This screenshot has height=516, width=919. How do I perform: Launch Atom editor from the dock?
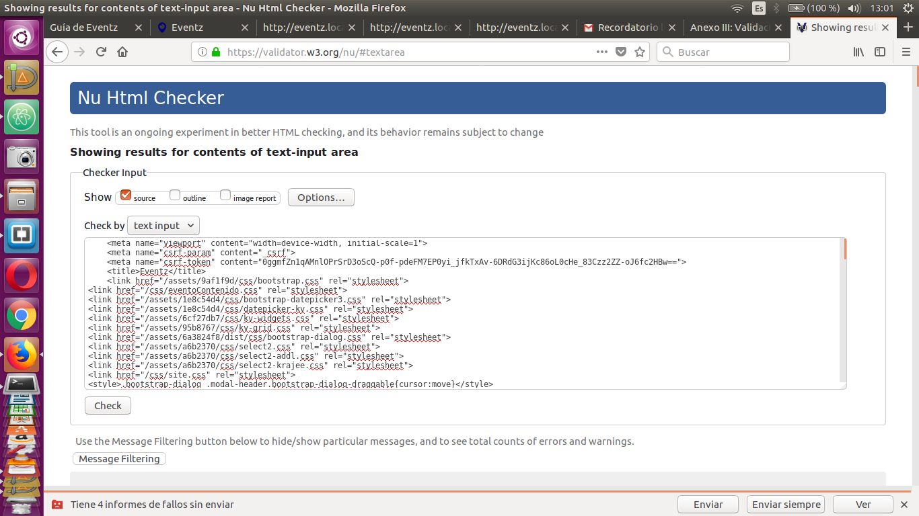[22, 117]
